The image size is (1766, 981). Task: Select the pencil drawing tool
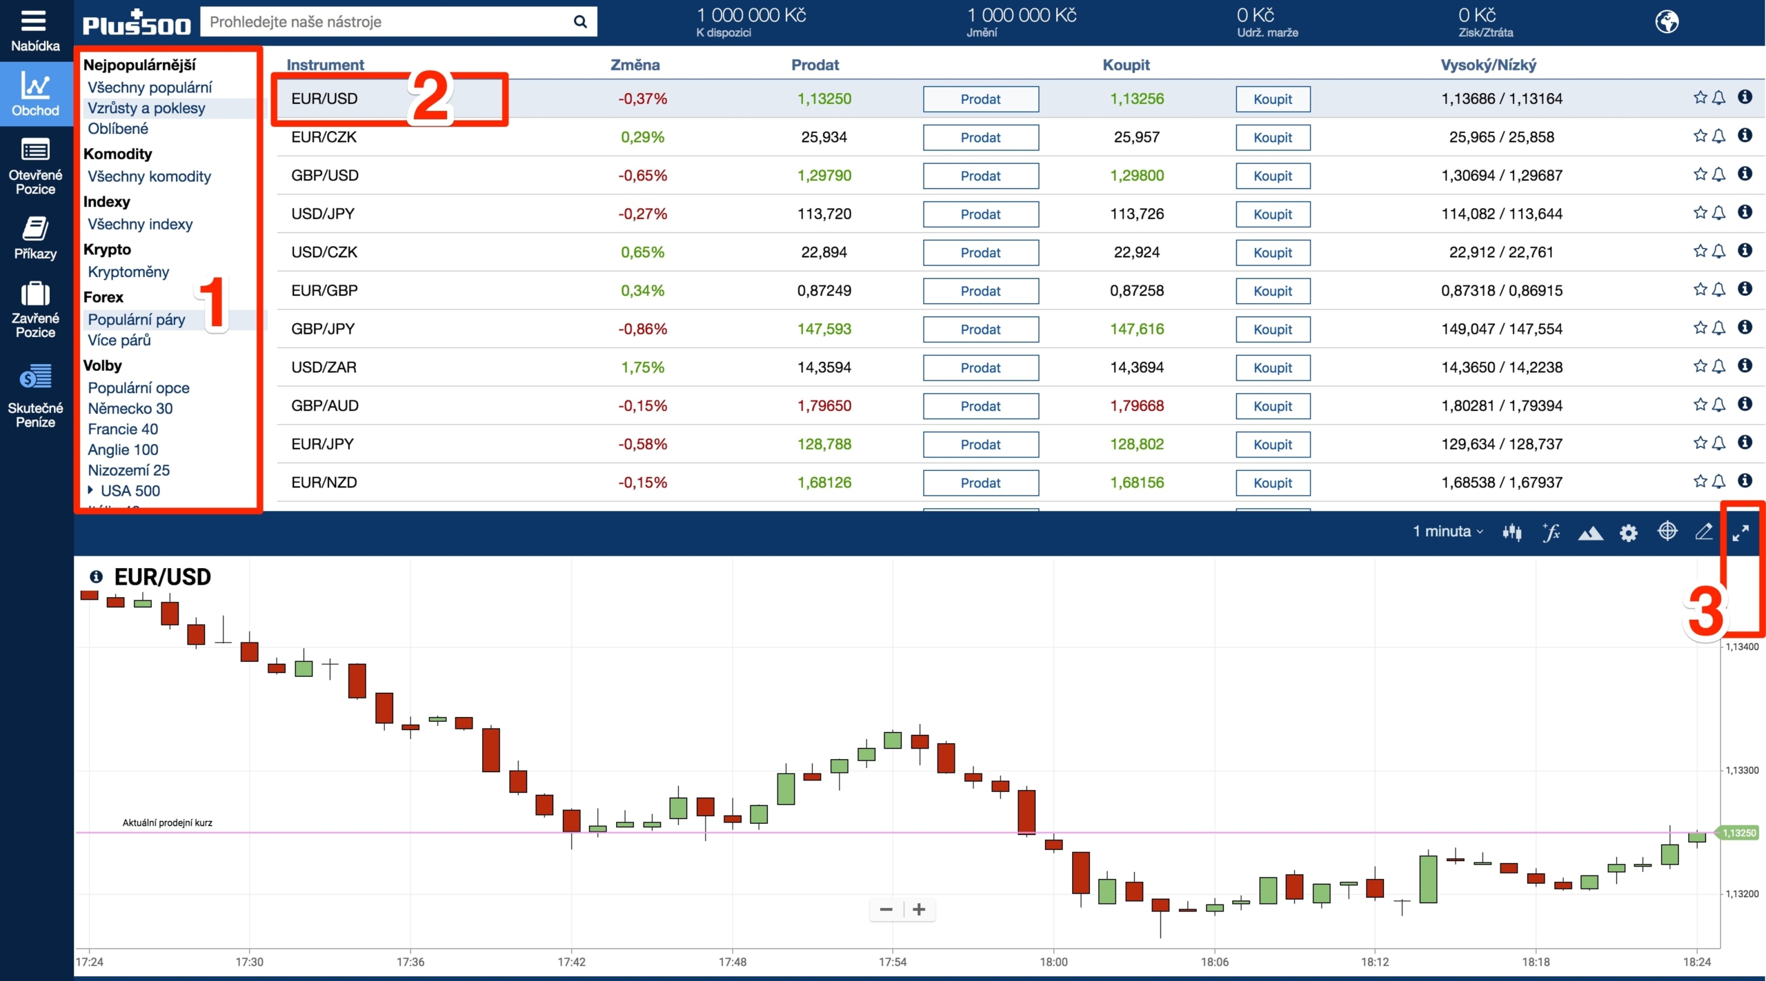click(x=1703, y=531)
